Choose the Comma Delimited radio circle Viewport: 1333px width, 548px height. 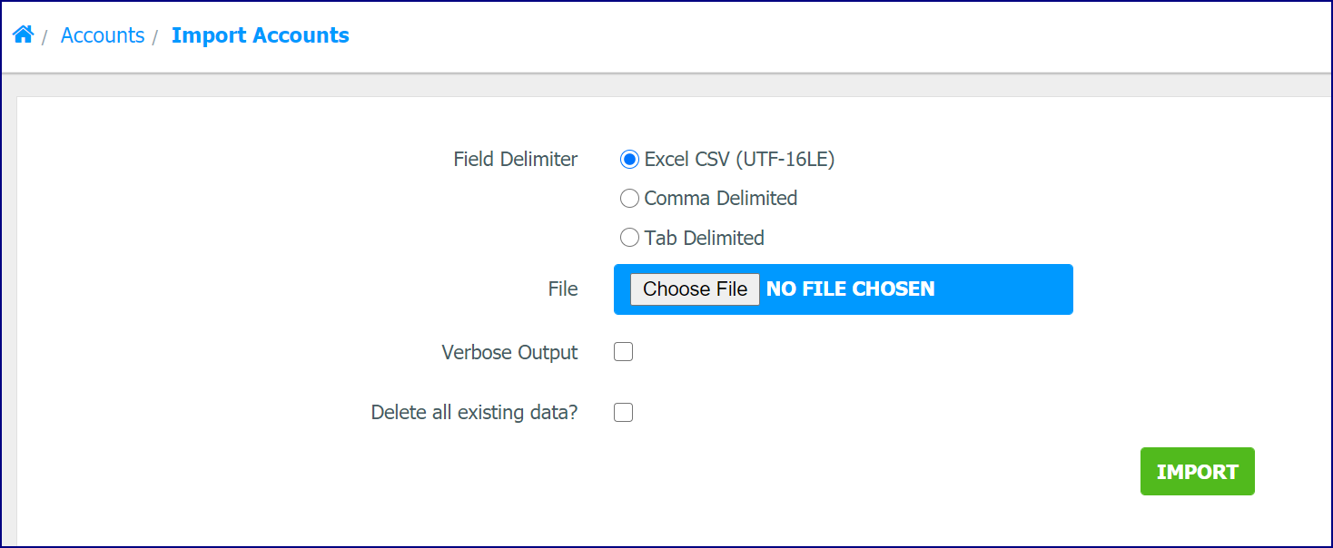click(629, 199)
